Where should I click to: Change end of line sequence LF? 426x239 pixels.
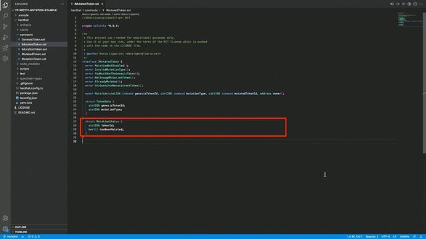click(x=395, y=236)
